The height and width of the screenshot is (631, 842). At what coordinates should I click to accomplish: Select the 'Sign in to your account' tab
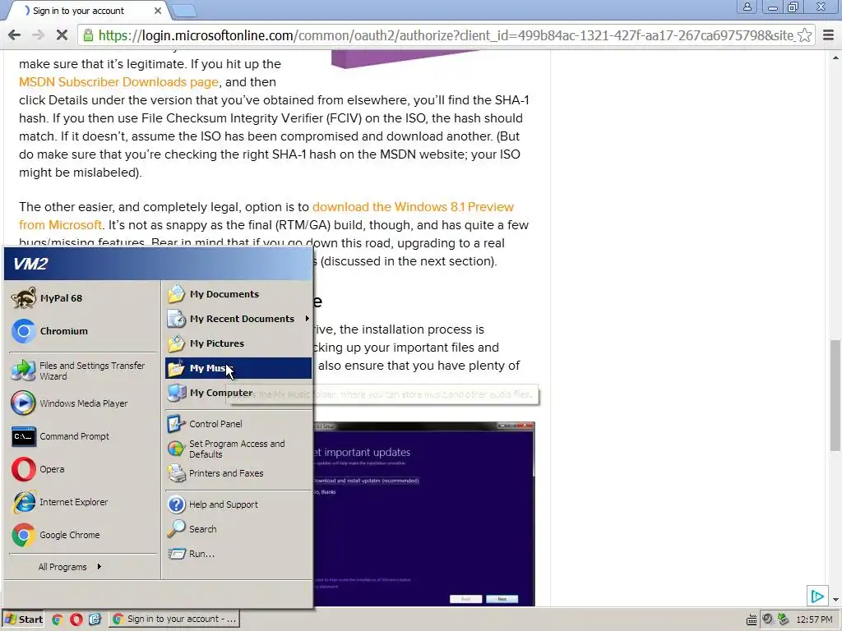pyautogui.click(x=89, y=11)
